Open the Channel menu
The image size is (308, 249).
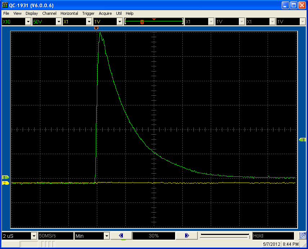tap(49, 13)
